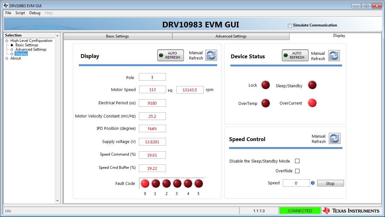Click the Motor Speed Hz field
This screenshot has height=217, width=385.
tap(152, 89)
